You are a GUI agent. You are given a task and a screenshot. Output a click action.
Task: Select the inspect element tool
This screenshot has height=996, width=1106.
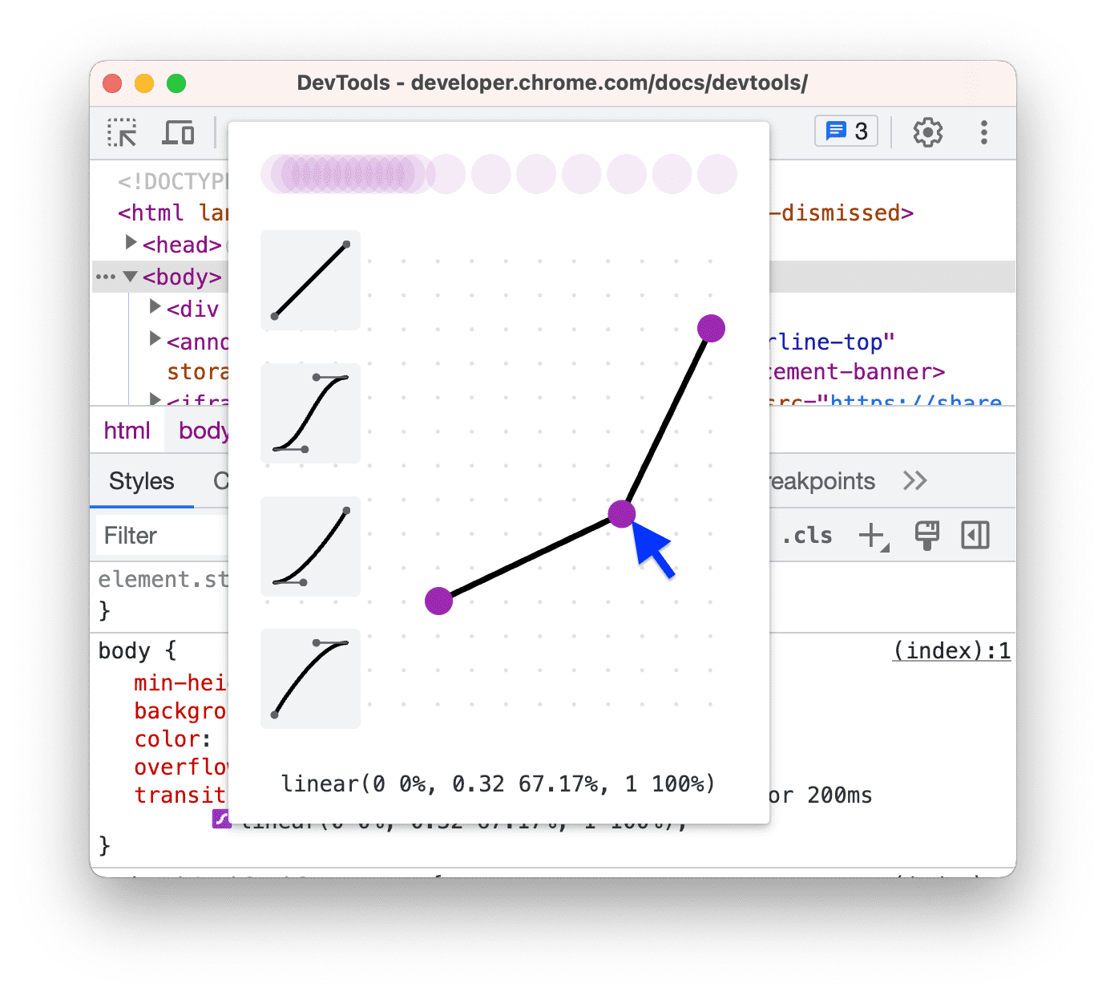(x=122, y=132)
